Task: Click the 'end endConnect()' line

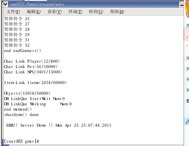Action: point(23,51)
